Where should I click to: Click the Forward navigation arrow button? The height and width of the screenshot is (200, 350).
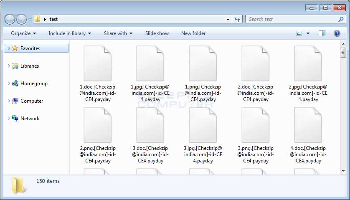pos(22,19)
